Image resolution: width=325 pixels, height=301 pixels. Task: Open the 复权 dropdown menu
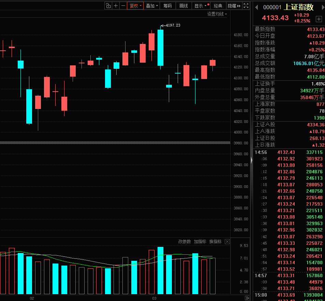[x=135, y=6]
